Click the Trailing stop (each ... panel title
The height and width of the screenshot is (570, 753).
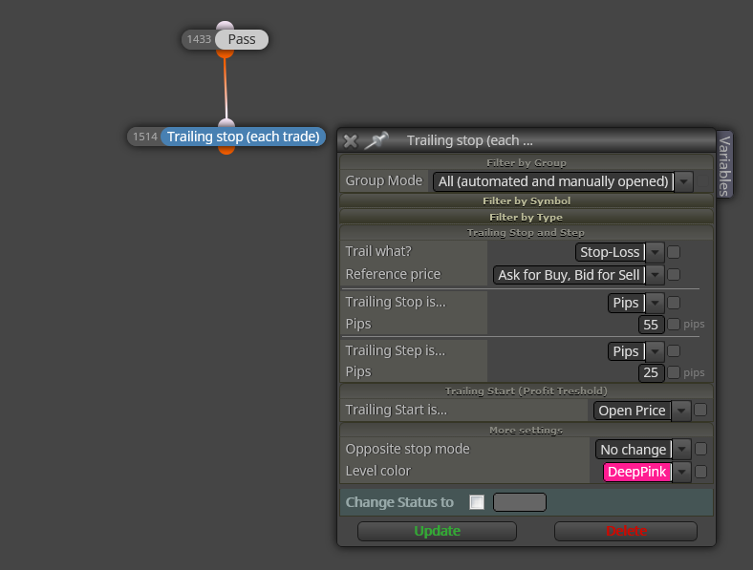[x=469, y=140]
